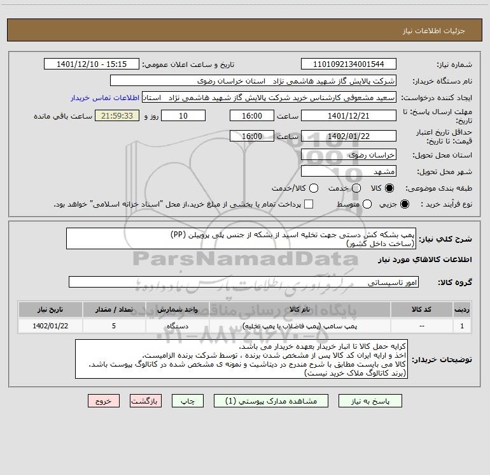The image size is (490, 475).
Task: Click need number field 1101092134001544
Action: click(349, 64)
